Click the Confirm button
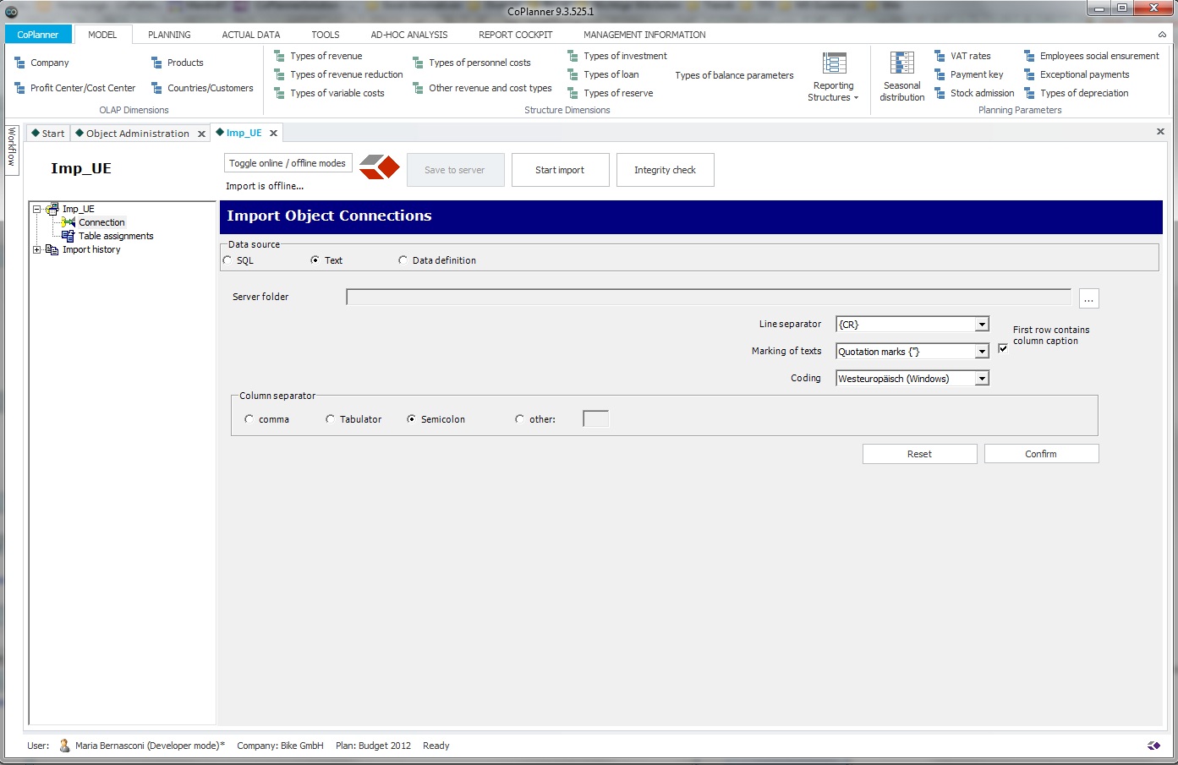This screenshot has height=765, width=1178. (1041, 454)
